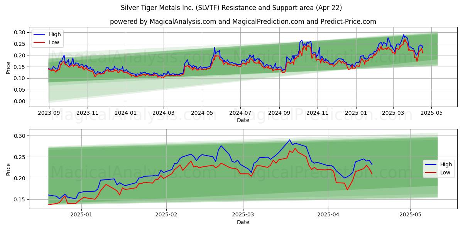The image size is (463, 231).
Task: Click the top chart '2025-03' tick label
Action: [393, 113]
